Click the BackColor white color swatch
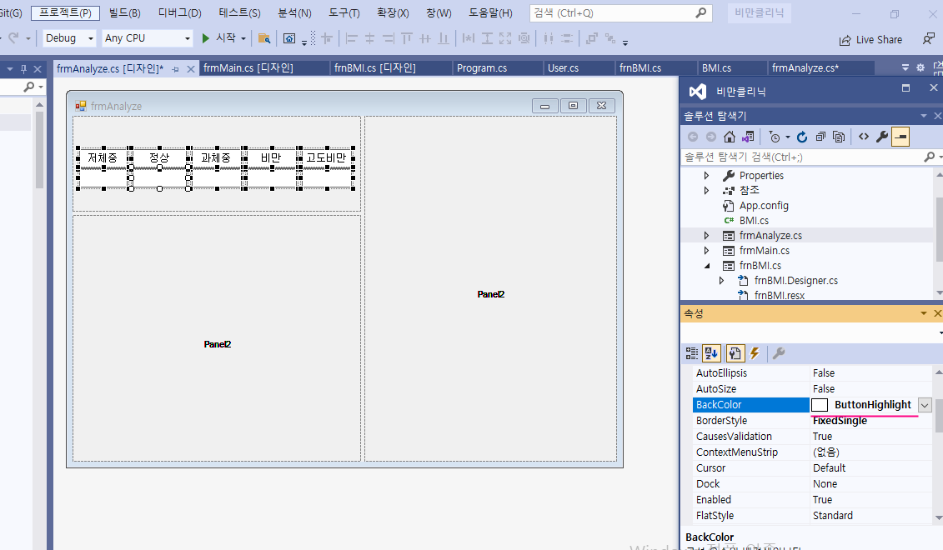The image size is (943, 550). [x=820, y=405]
